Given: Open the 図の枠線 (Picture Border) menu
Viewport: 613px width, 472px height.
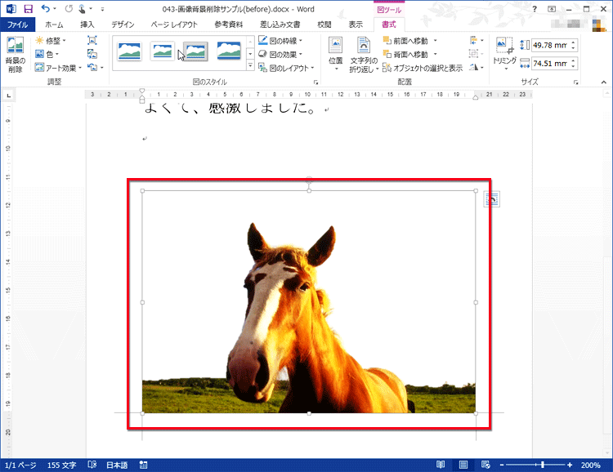Looking at the screenshot, I should [x=280, y=41].
